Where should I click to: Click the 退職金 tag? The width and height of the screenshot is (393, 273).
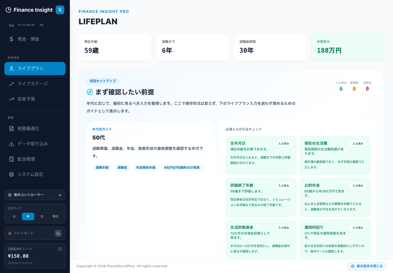122,168
